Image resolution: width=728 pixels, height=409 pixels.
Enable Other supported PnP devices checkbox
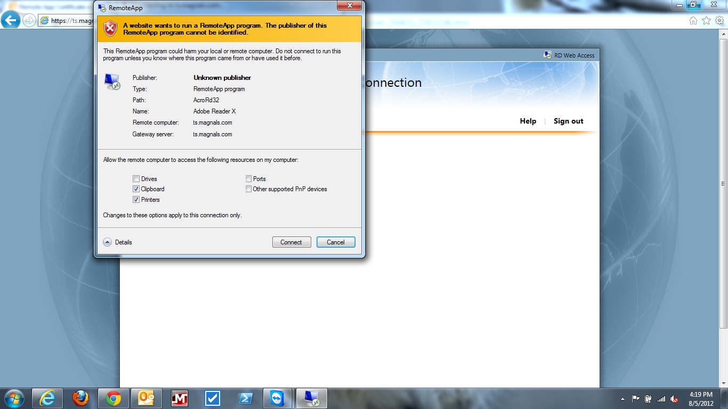(248, 189)
